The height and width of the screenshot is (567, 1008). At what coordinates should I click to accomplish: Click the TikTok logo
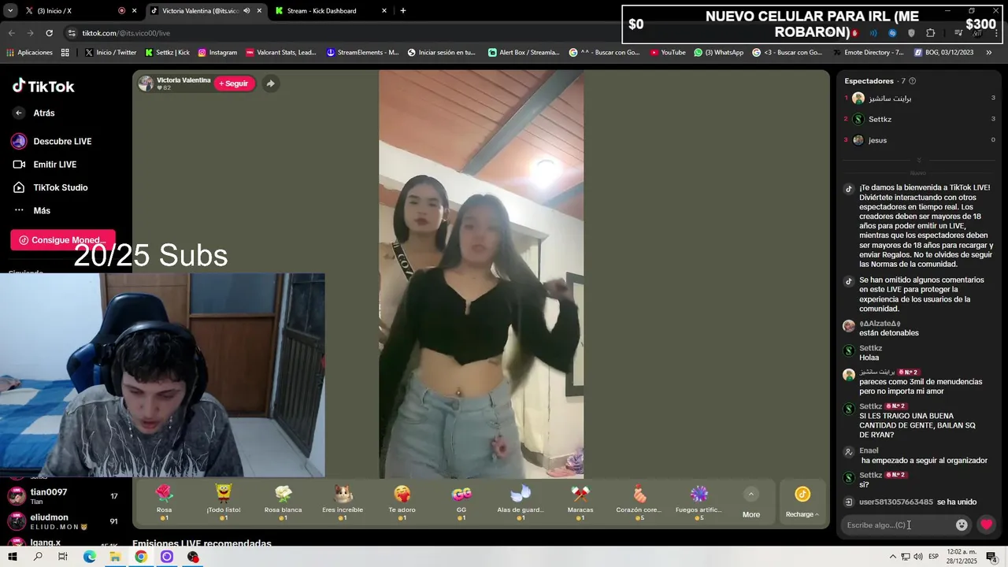(x=43, y=87)
